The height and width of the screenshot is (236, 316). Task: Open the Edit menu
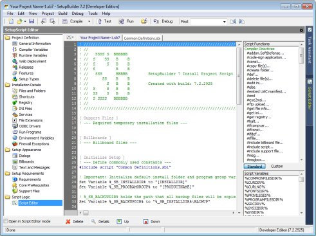(21, 14)
